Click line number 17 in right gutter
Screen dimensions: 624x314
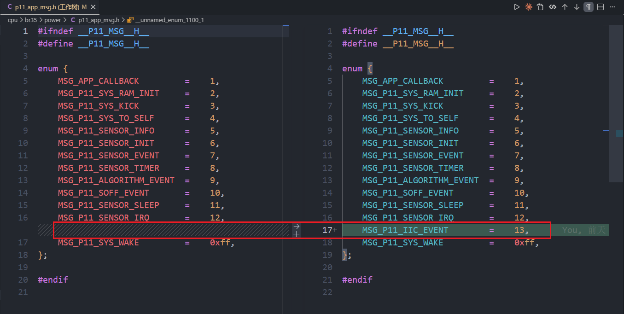pyautogui.click(x=327, y=230)
